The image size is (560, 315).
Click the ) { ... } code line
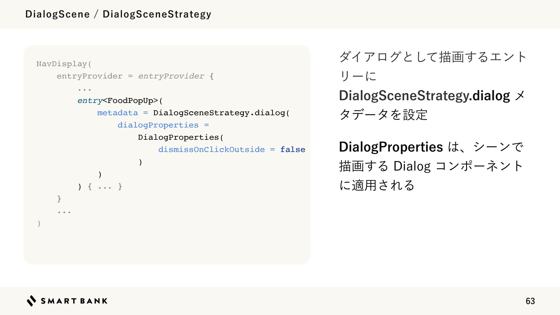100,186
